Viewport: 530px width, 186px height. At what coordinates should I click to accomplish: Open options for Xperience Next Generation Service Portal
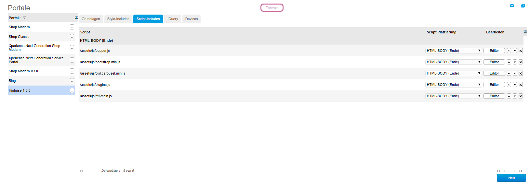tap(72, 60)
